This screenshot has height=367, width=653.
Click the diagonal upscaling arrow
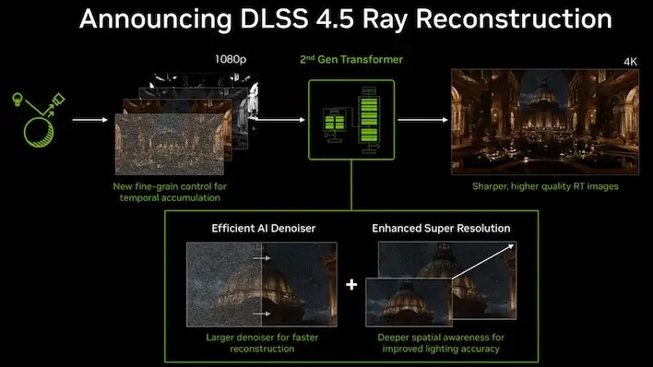pyautogui.click(x=483, y=261)
